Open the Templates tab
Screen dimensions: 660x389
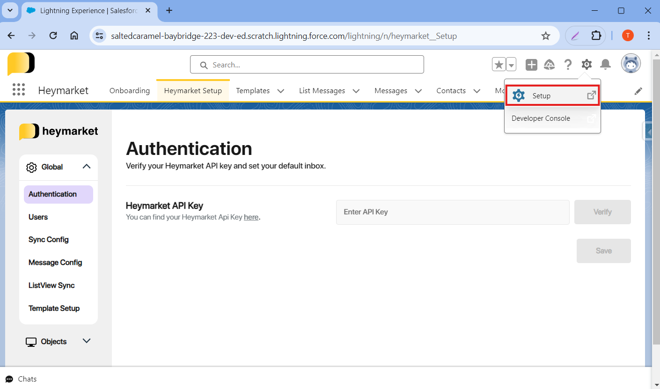(253, 91)
